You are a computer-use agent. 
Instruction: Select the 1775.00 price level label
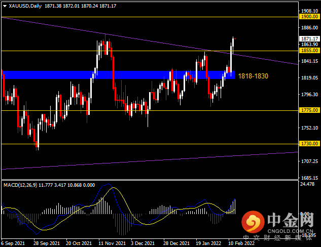coord(309,110)
